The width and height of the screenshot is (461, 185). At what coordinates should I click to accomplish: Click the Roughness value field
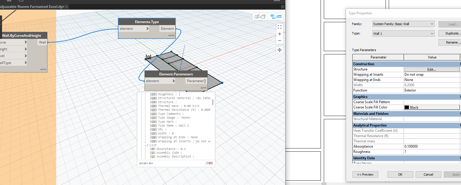coord(432,152)
